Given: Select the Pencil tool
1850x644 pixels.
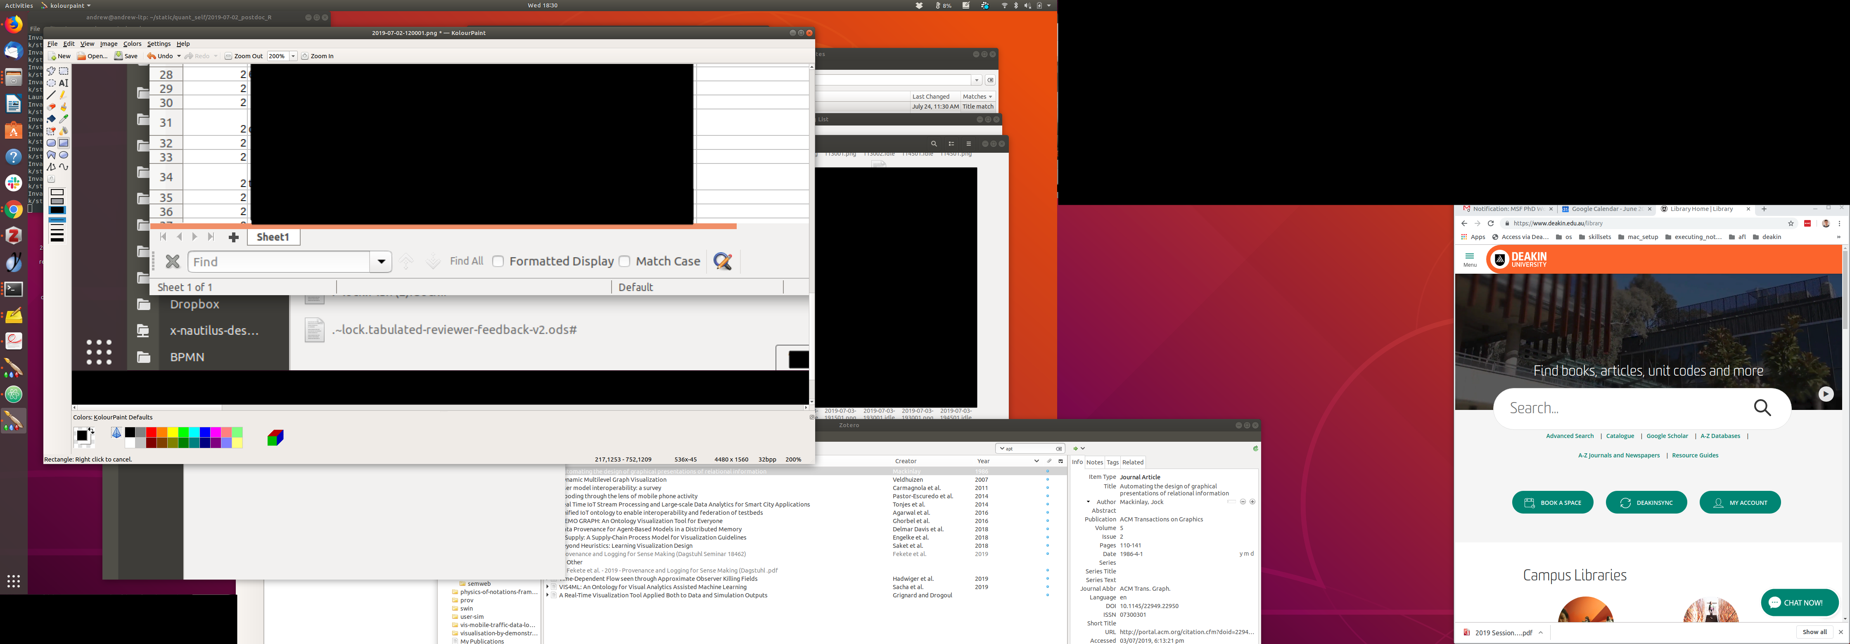Looking at the screenshot, I should [64, 95].
